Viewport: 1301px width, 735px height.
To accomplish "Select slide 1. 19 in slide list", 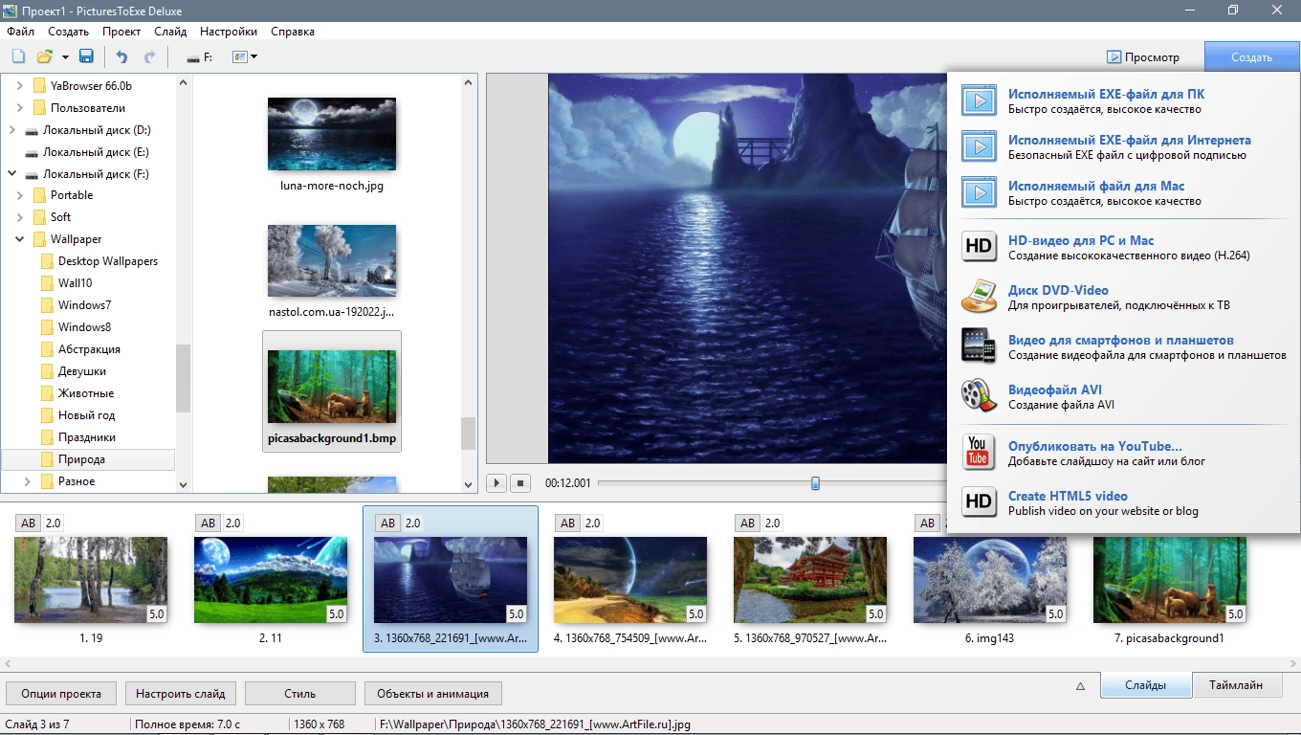I will pyautogui.click(x=91, y=580).
